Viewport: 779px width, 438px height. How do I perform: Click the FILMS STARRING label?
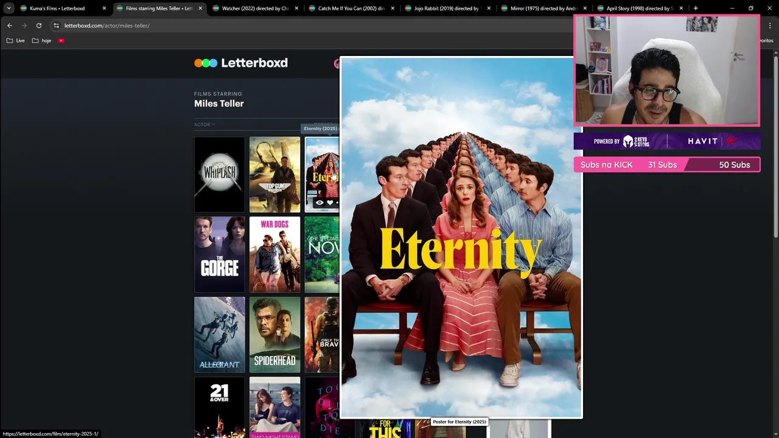(x=218, y=94)
